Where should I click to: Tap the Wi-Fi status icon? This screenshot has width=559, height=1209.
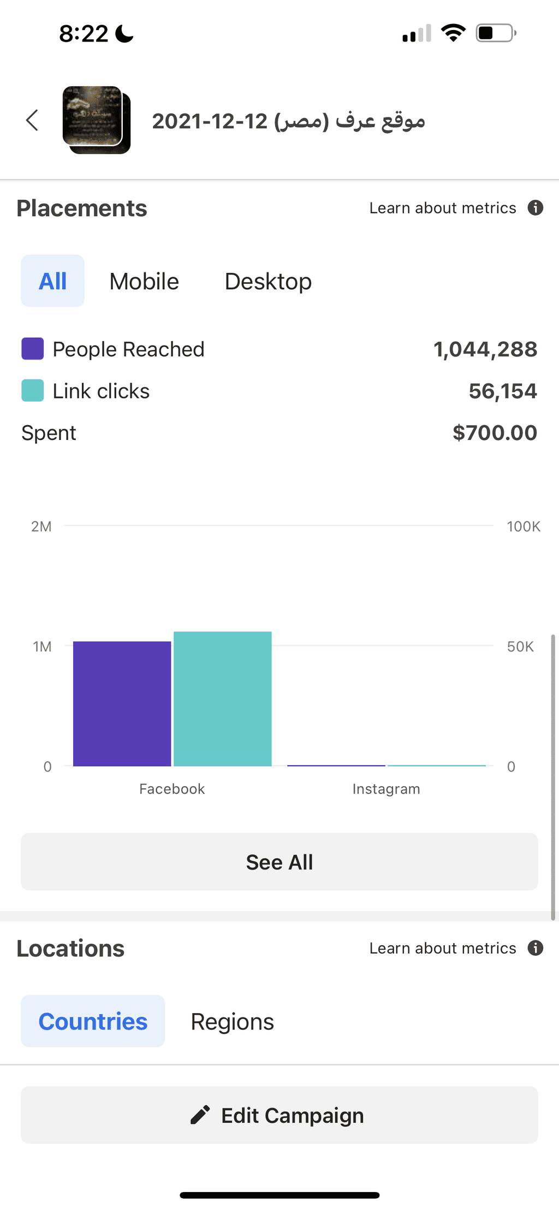click(453, 33)
